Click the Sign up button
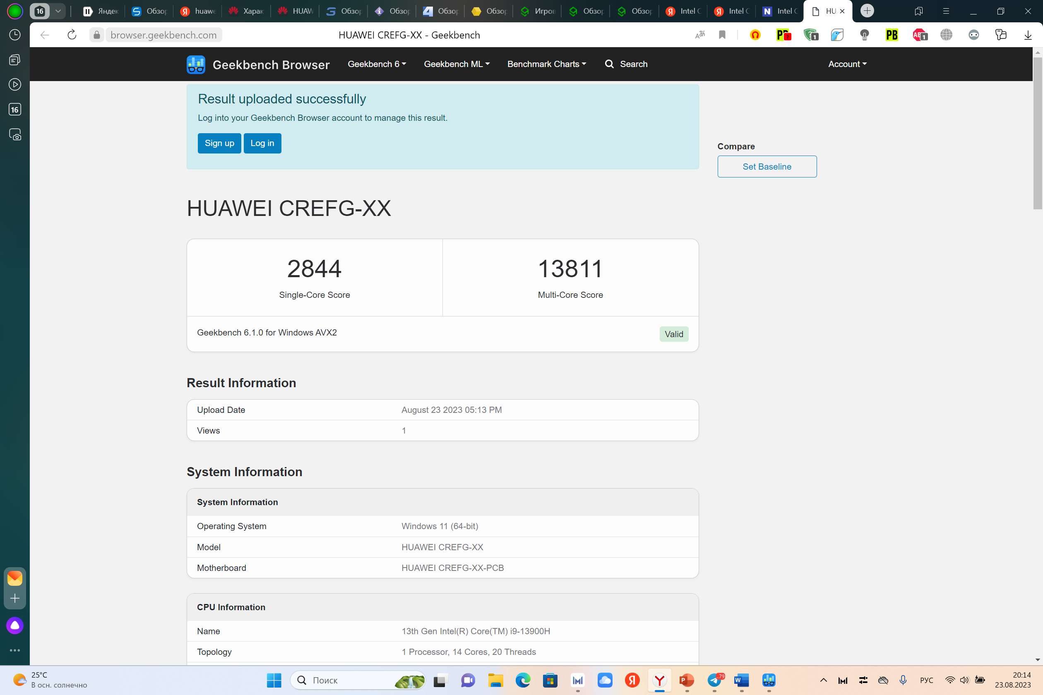 (219, 143)
